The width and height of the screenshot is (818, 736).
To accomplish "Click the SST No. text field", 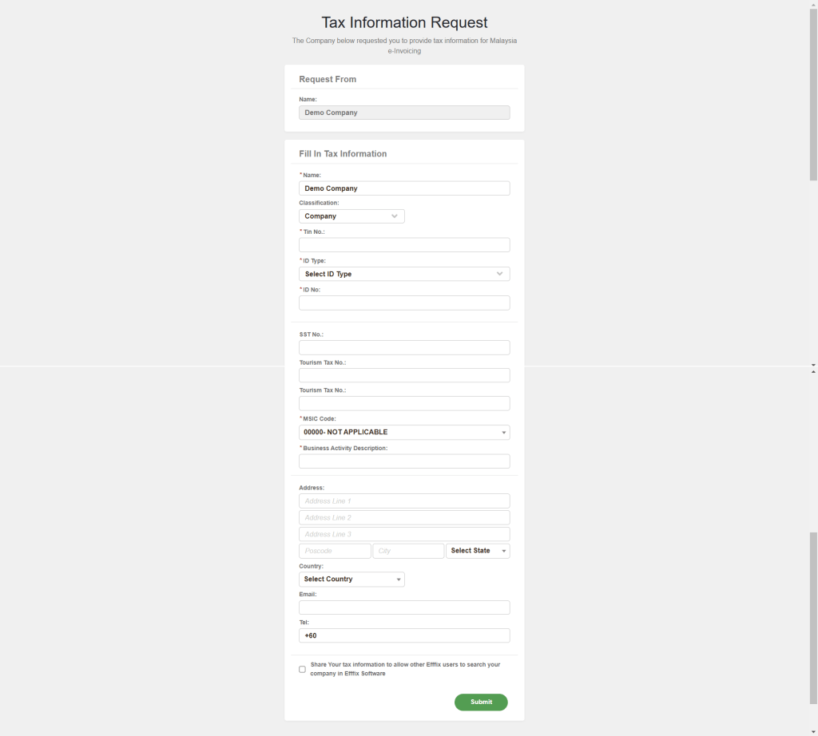I will click(404, 348).
